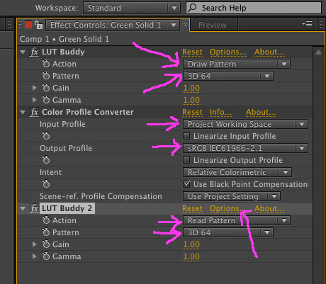Click the red layer color label
The image size is (326, 284).
click(28, 25)
